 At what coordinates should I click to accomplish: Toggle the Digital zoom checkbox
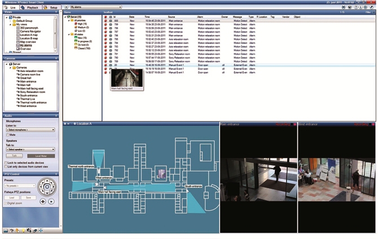click(6, 203)
